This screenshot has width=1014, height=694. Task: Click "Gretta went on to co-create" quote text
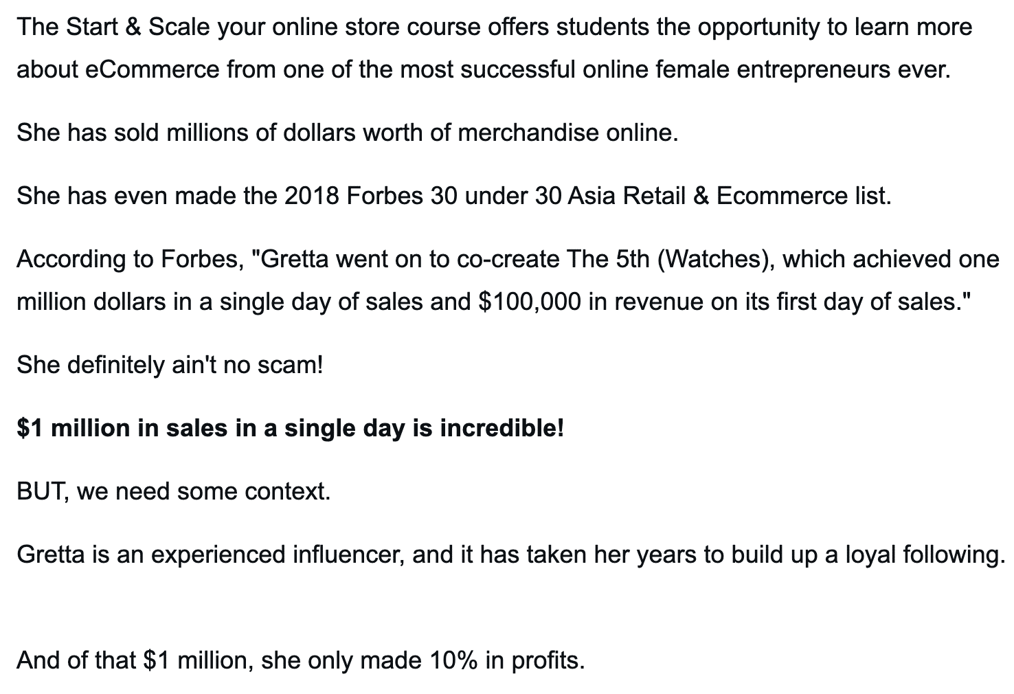coord(411,259)
